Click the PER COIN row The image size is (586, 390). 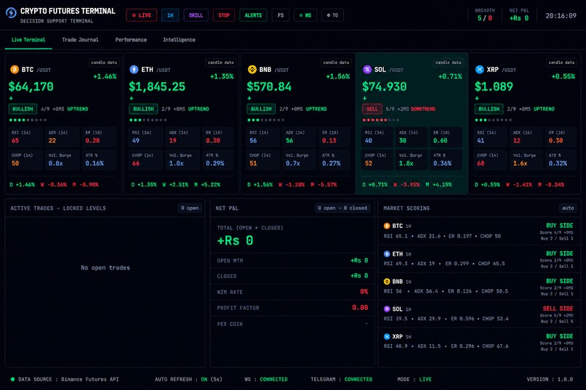(x=292, y=324)
